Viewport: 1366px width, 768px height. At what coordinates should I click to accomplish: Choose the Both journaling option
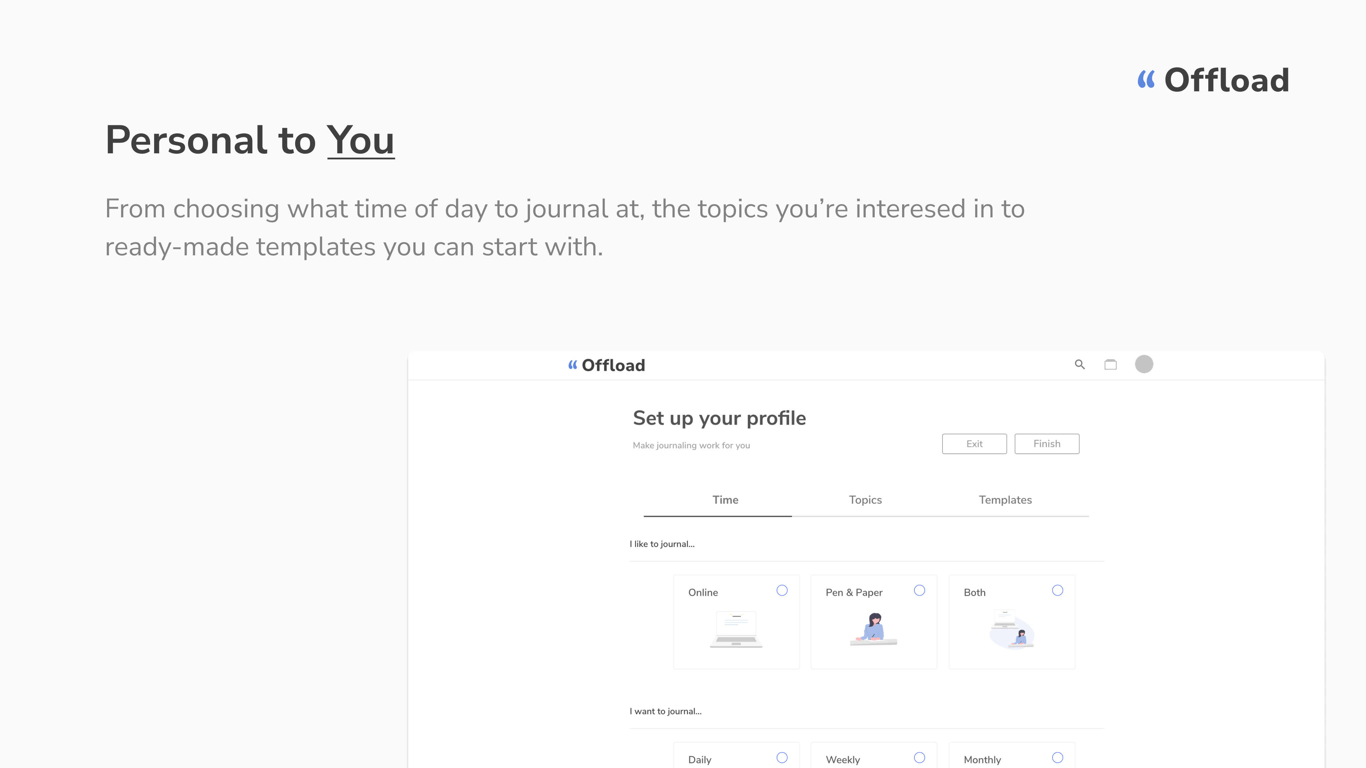(1058, 590)
